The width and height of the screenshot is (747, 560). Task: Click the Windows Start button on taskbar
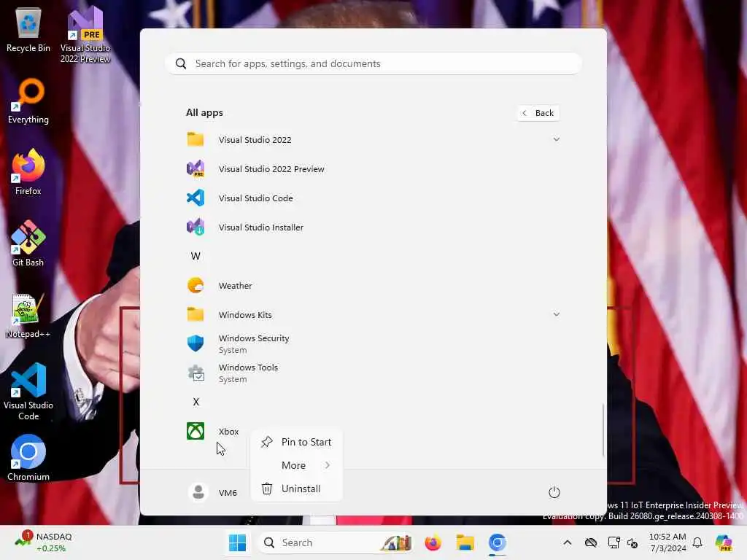pyautogui.click(x=237, y=542)
